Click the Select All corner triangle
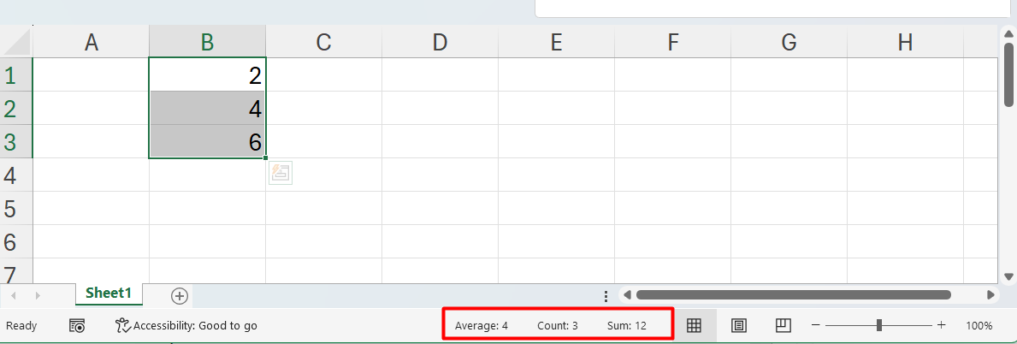 16,42
